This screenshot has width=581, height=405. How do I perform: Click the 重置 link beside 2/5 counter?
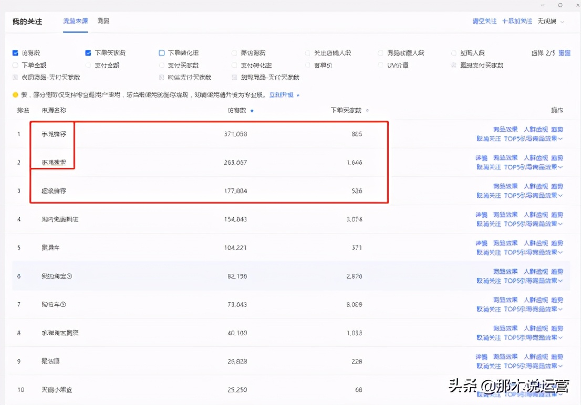coord(564,53)
